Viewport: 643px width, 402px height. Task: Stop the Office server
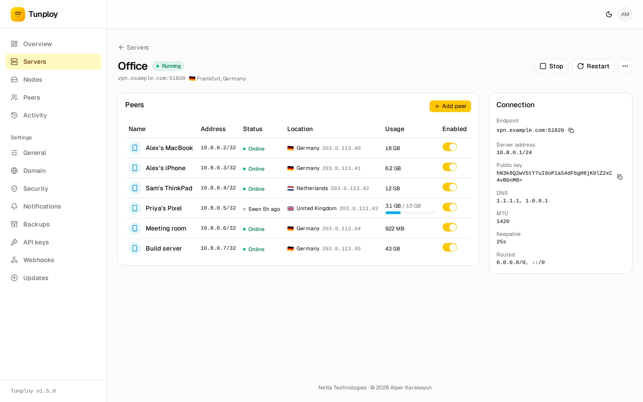click(551, 66)
